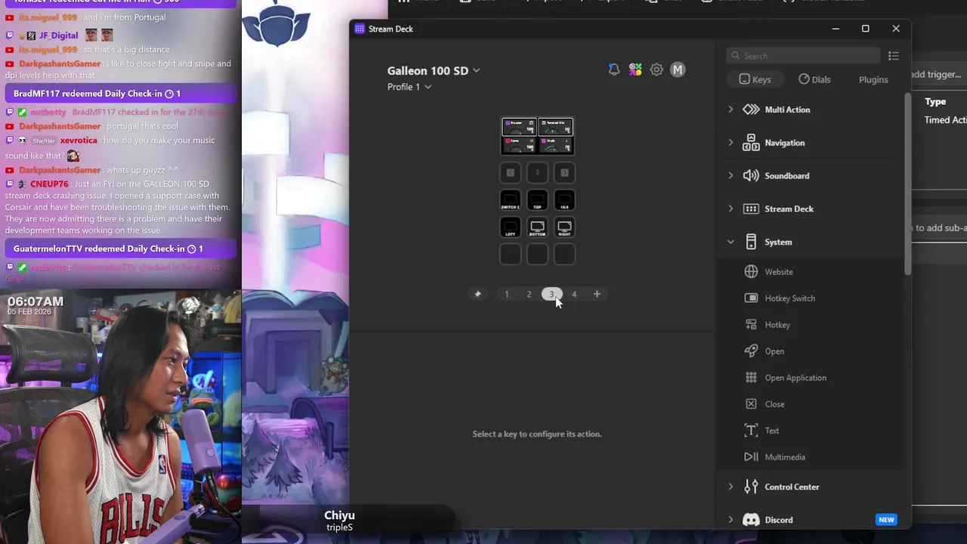Click the Navigation category icon
The image size is (967, 544).
point(751,143)
